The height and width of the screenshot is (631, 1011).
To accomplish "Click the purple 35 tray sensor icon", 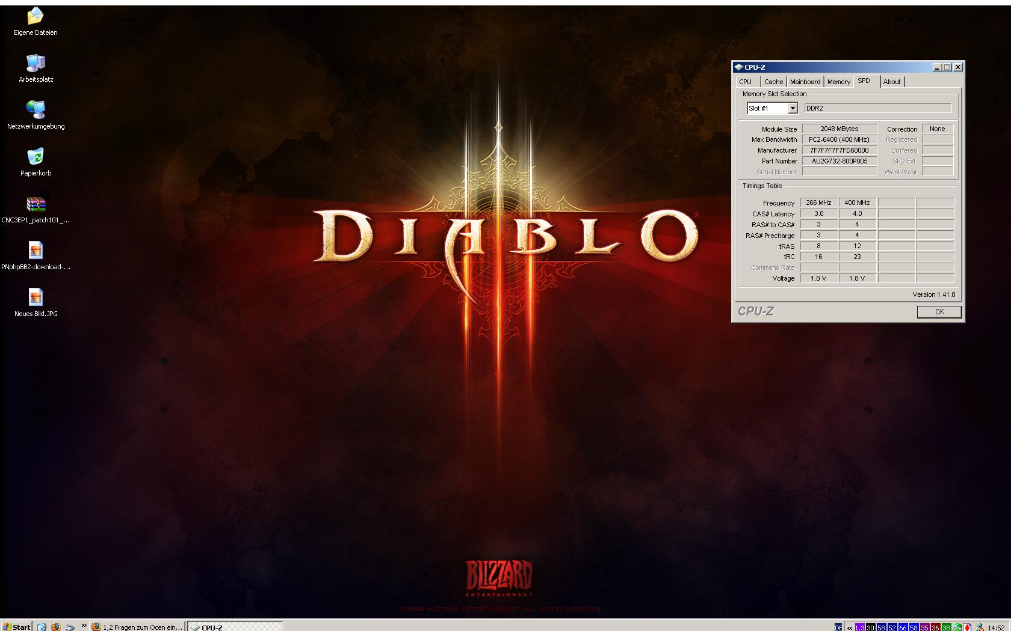I will 925,627.
